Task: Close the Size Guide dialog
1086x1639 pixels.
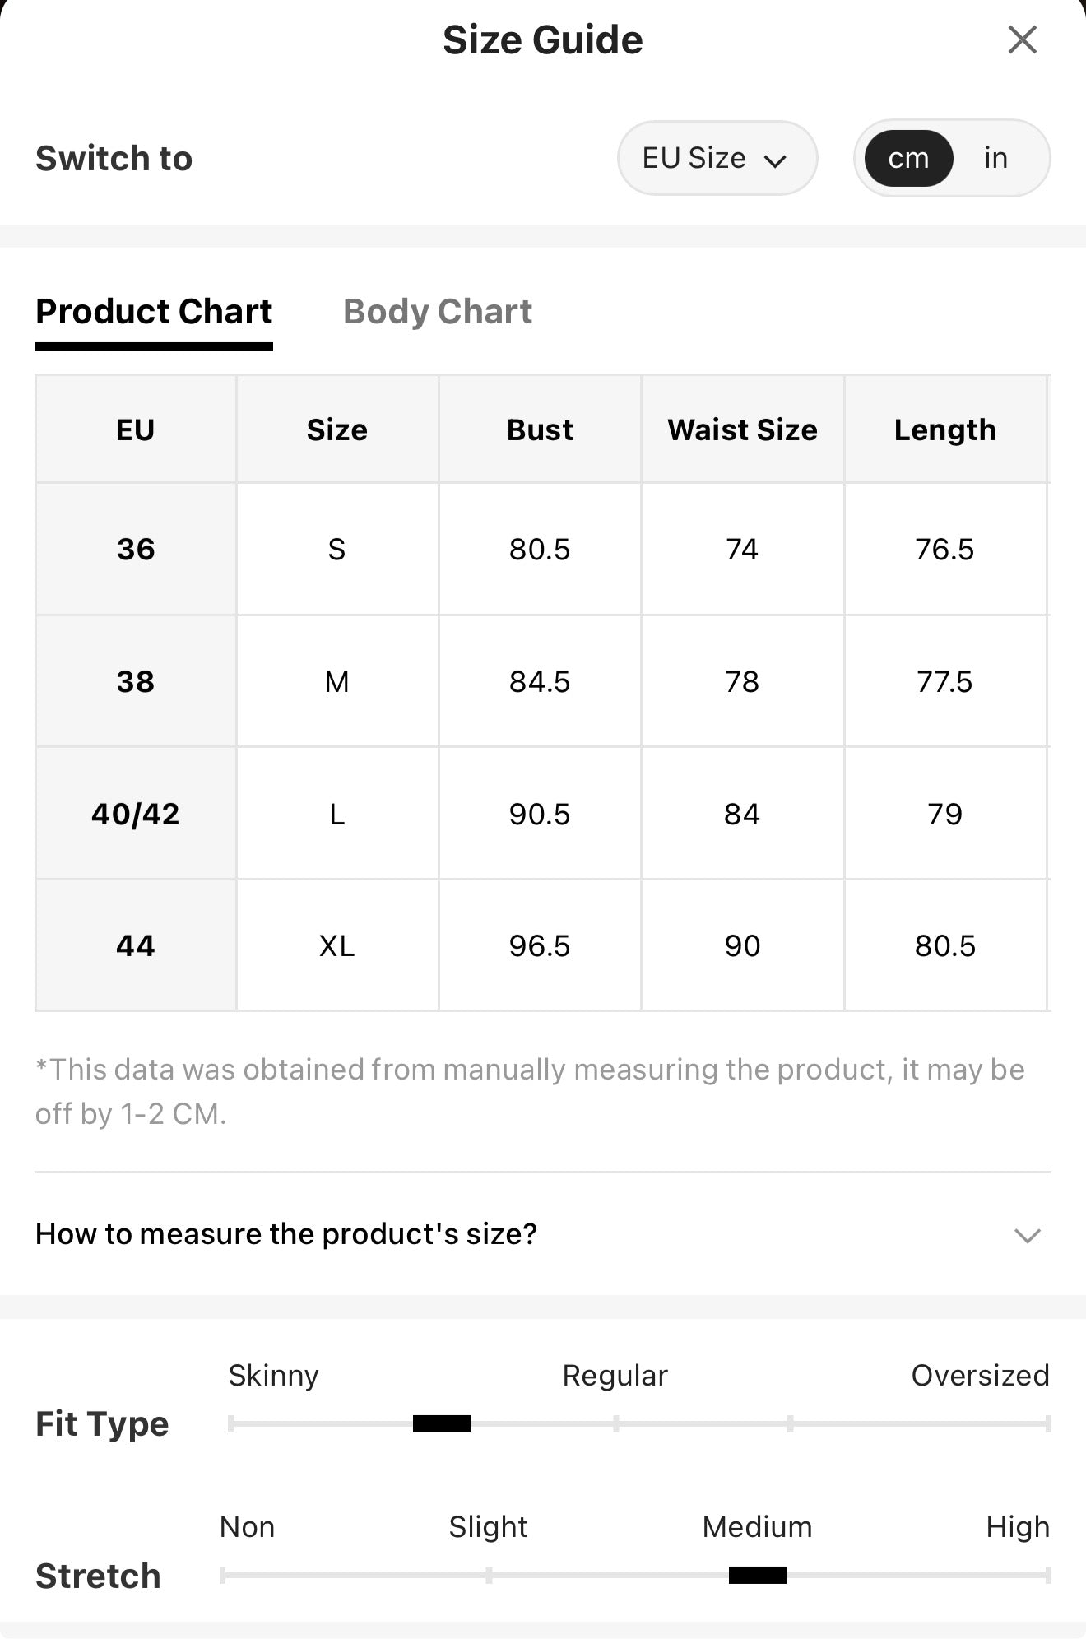Action: tap(1022, 39)
